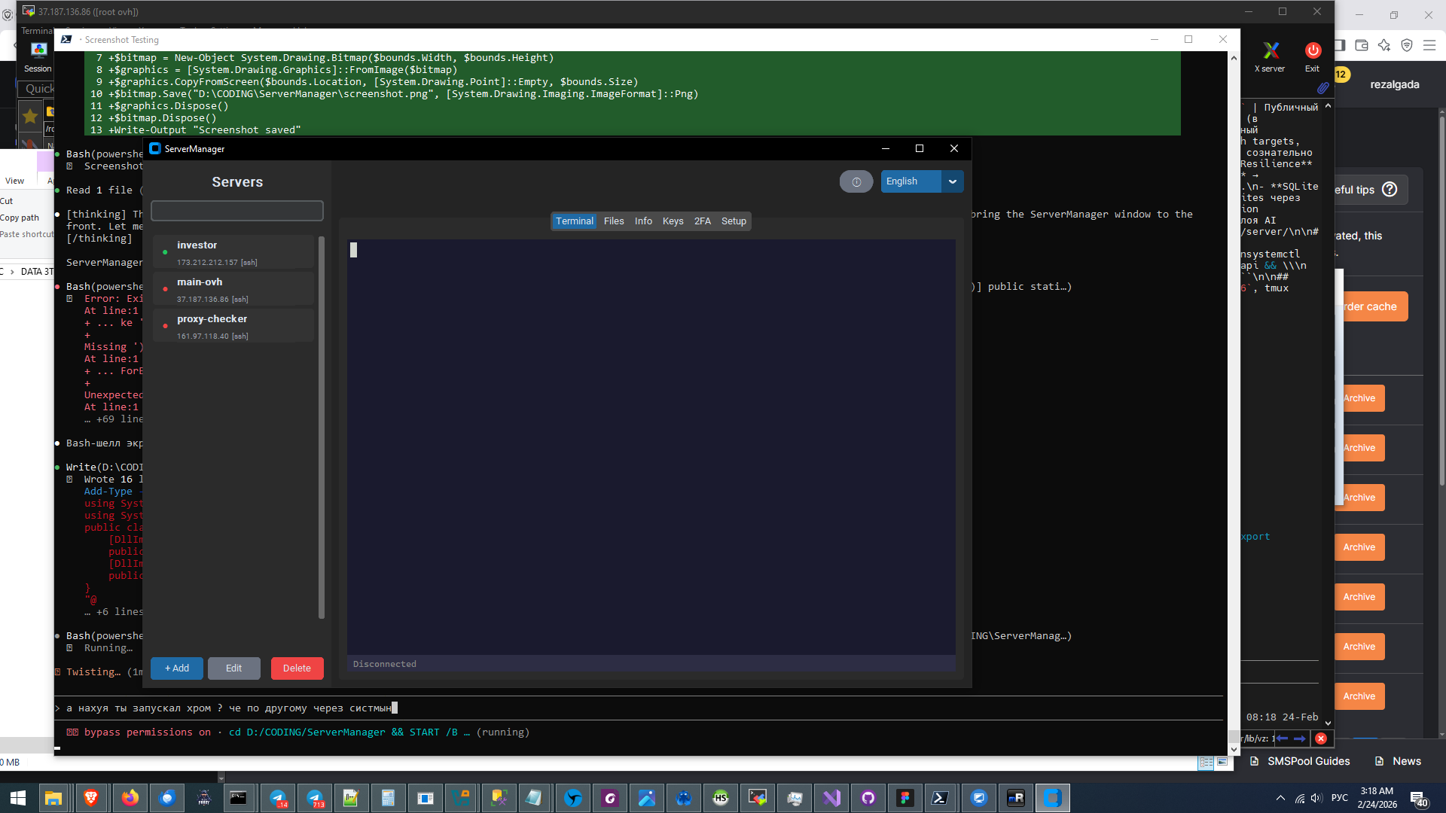Select the proxy-checker server entry
Image resolution: width=1446 pixels, height=813 pixels.
233,326
